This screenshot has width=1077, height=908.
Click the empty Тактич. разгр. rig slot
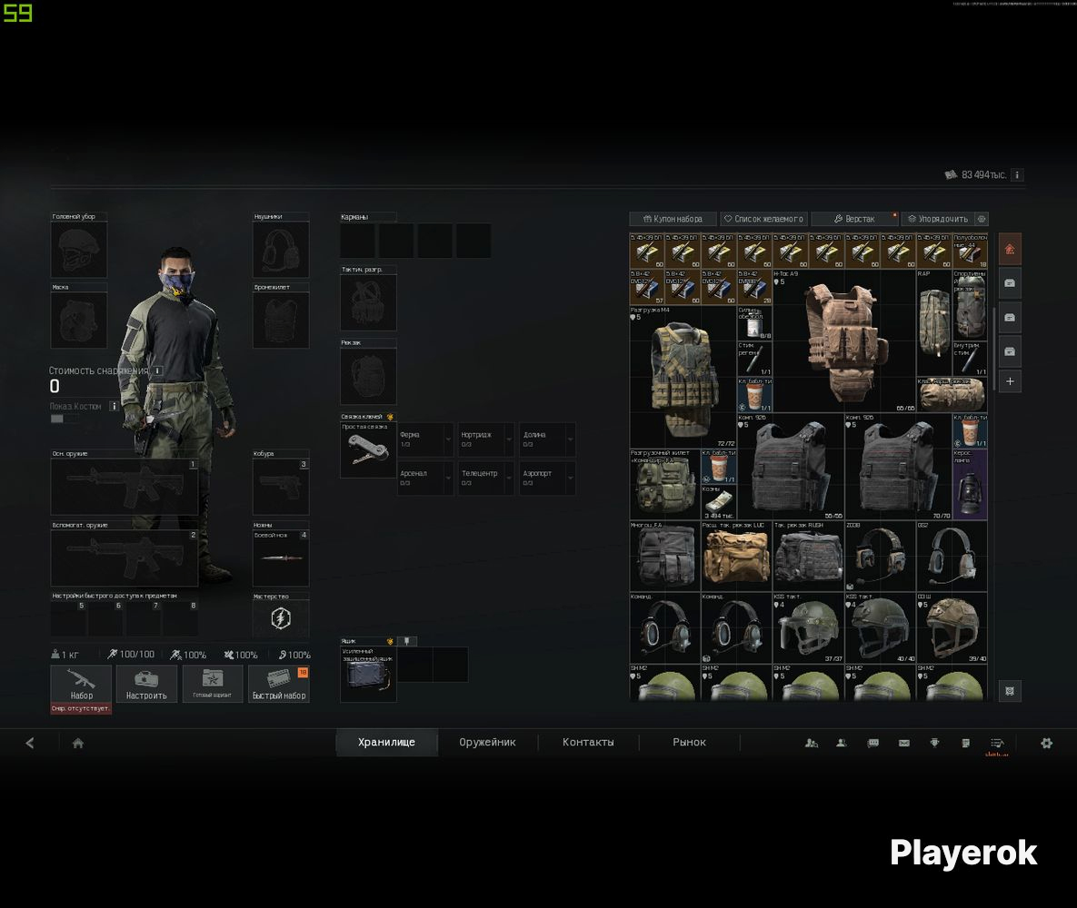pos(368,302)
